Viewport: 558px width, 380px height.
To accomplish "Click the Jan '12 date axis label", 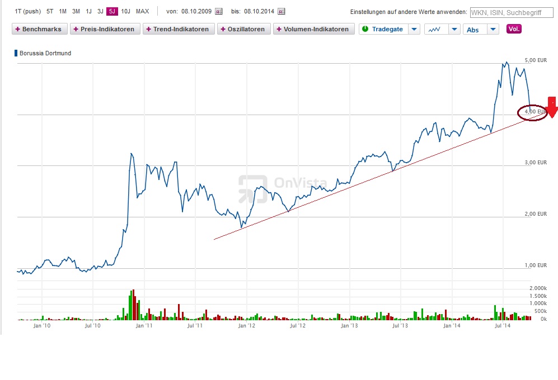I will (x=247, y=325).
